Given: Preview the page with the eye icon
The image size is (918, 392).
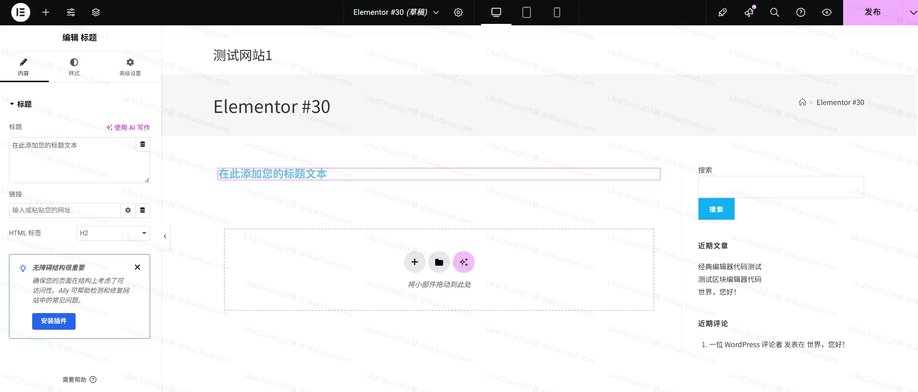Looking at the screenshot, I should [827, 12].
